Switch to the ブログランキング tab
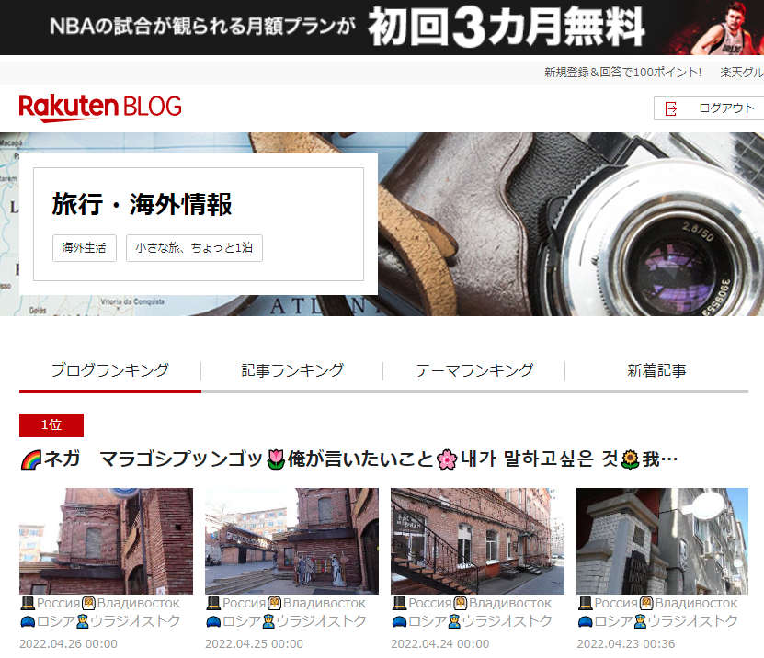The width and height of the screenshot is (764, 658). pyautogui.click(x=110, y=370)
